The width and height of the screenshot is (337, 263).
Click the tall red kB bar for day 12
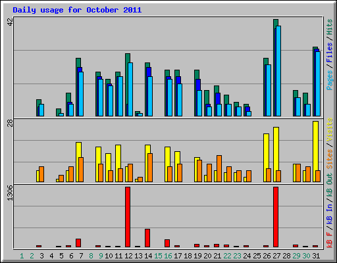[x=128, y=217]
